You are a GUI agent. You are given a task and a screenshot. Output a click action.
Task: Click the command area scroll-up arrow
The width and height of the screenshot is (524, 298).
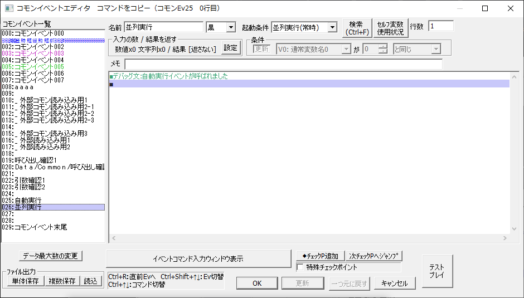tap(514, 77)
